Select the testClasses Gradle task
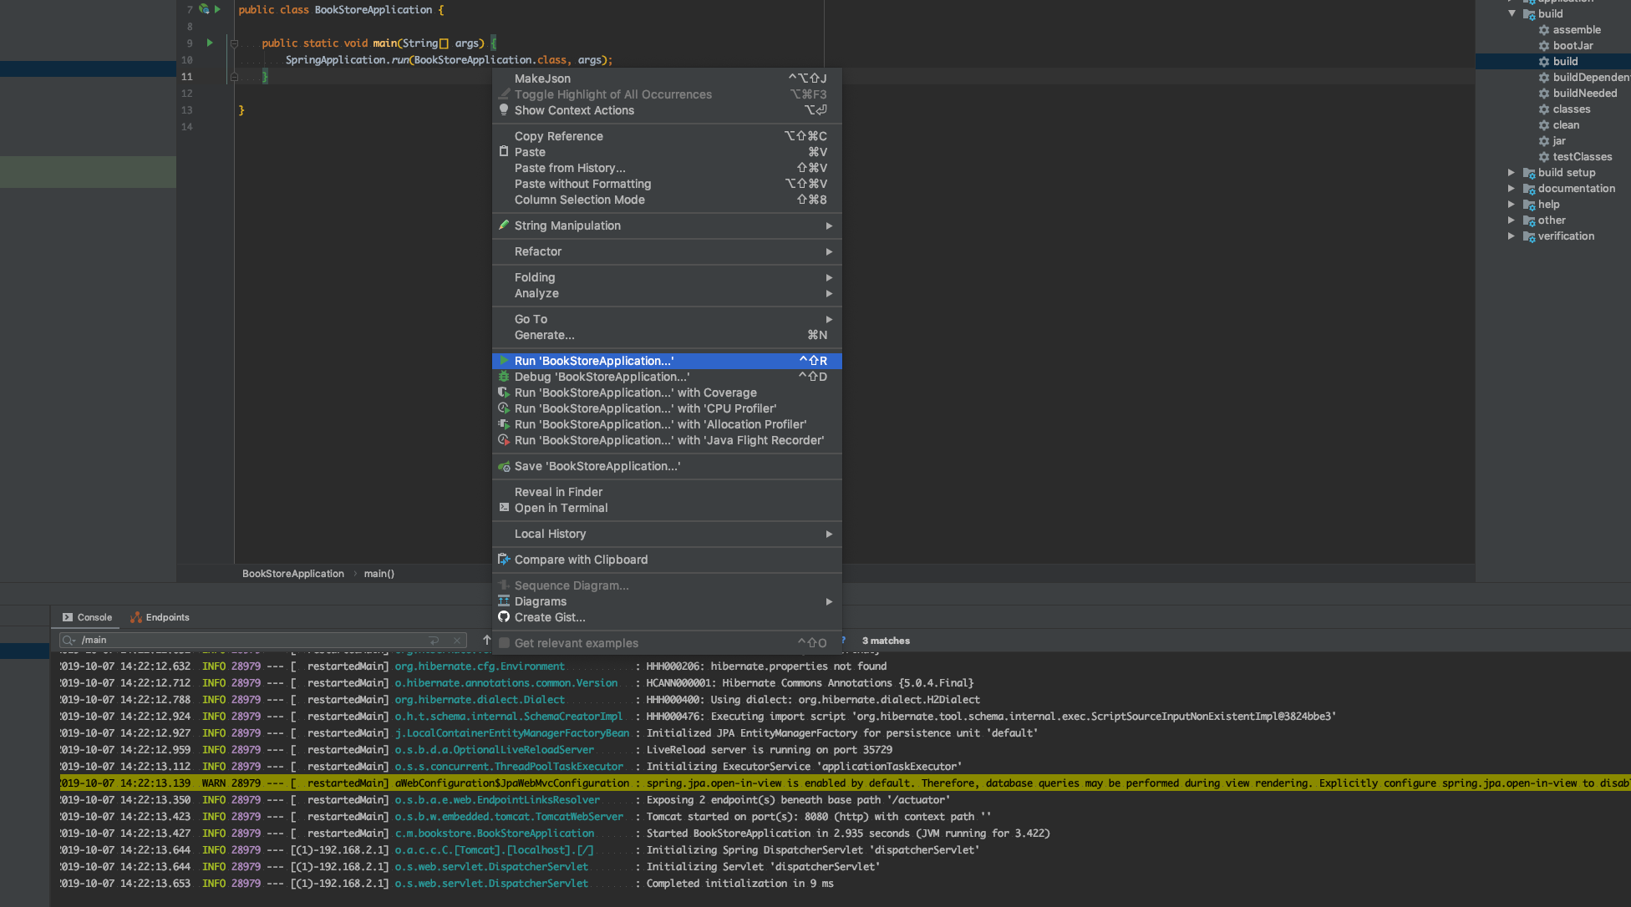 [1582, 157]
